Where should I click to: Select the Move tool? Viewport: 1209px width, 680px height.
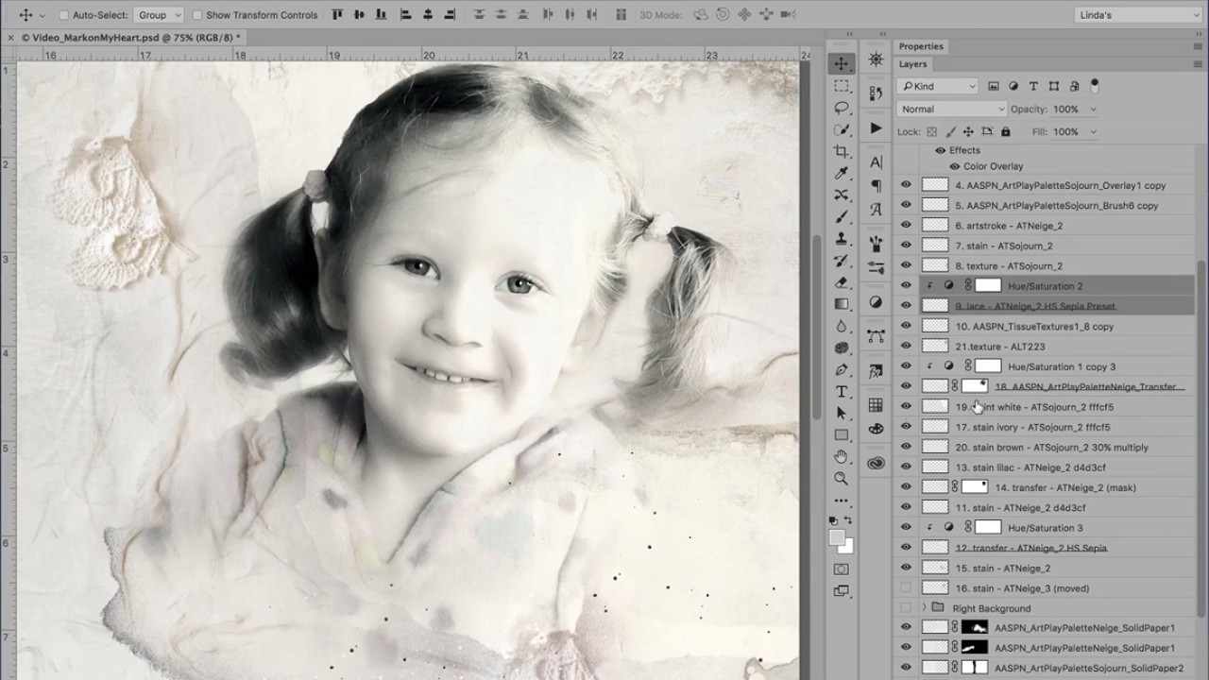(842, 63)
